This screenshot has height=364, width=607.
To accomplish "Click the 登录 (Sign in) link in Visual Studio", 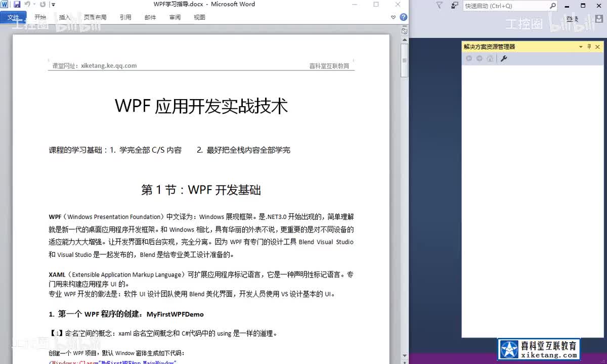I will coord(572,19).
